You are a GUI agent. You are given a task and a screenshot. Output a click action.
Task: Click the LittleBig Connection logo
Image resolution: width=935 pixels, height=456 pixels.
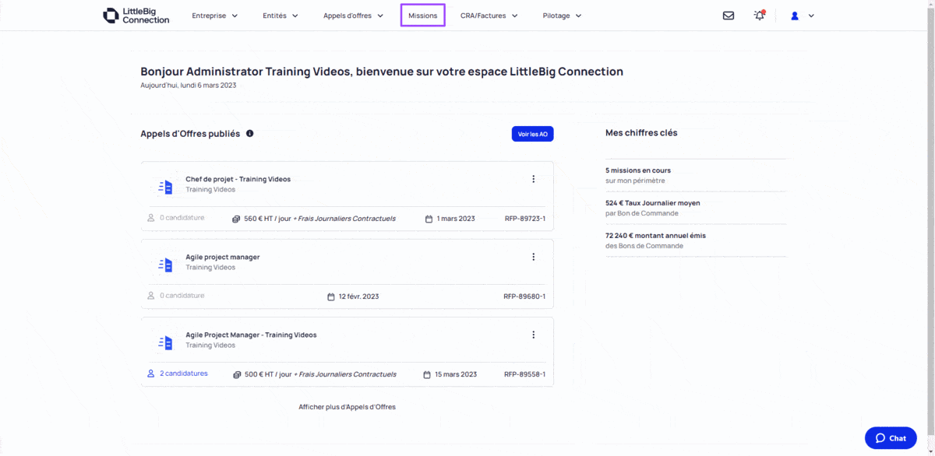click(x=136, y=16)
